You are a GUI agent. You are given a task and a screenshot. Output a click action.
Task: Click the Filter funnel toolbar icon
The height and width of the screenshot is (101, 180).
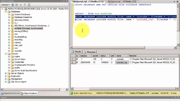[25, 5]
